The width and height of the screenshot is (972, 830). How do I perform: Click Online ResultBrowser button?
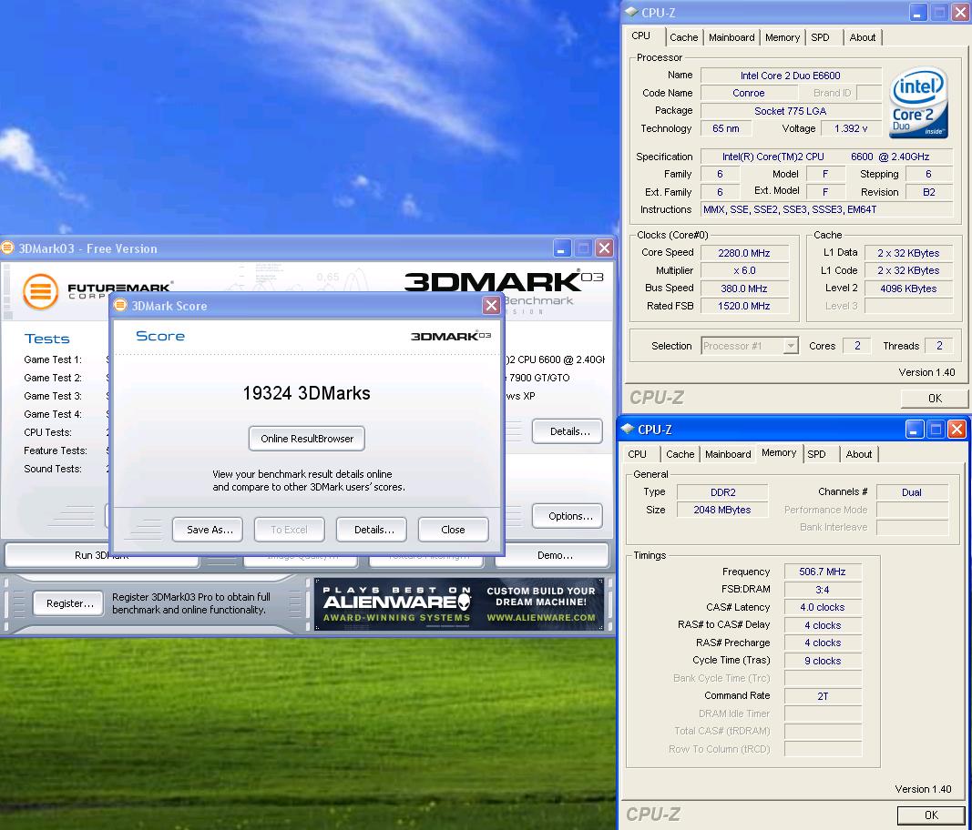(307, 439)
